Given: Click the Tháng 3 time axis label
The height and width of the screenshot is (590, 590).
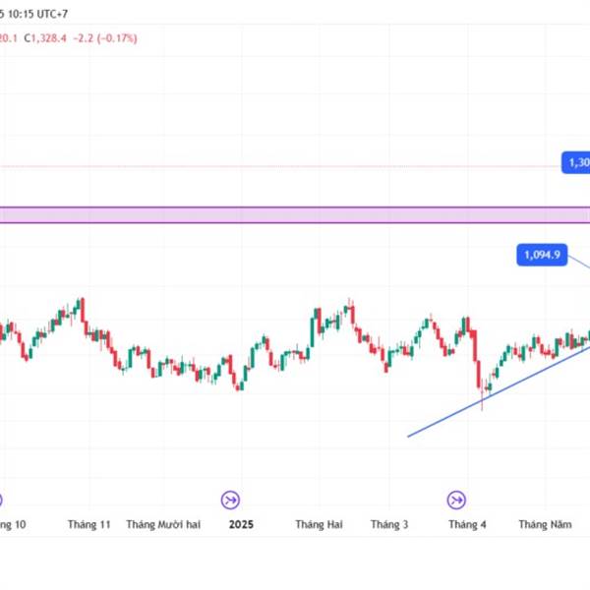Looking at the screenshot, I should 389,524.
